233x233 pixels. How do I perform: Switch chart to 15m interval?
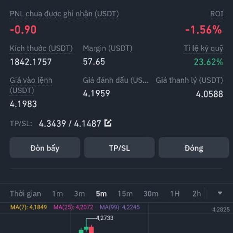[x=125, y=194]
